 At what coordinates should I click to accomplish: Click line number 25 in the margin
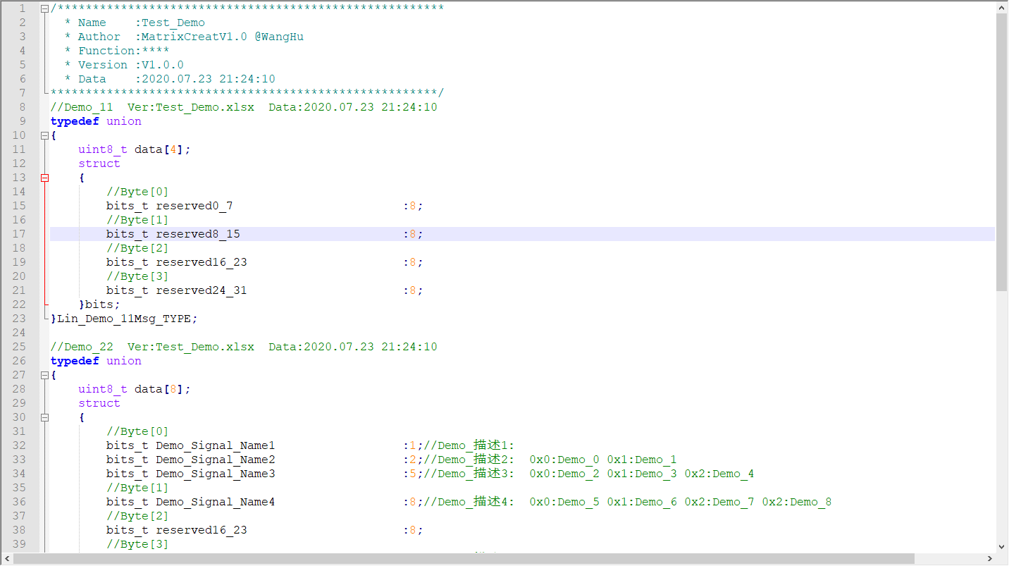point(19,347)
